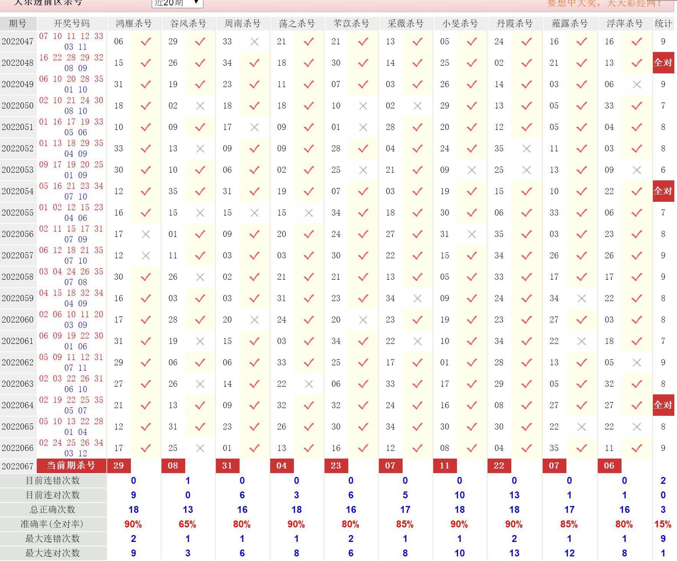The image size is (677, 561).
Task: Click red current kill number 29 under 鸿雁杀号
Action: (119, 465)
